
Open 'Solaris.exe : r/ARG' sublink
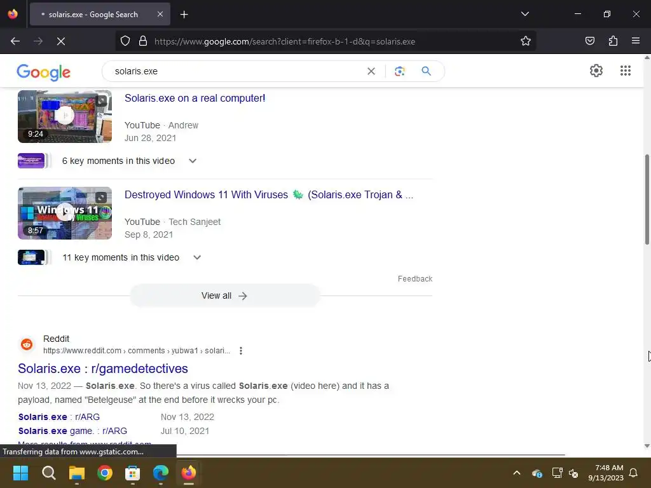[x=59, y=417]
